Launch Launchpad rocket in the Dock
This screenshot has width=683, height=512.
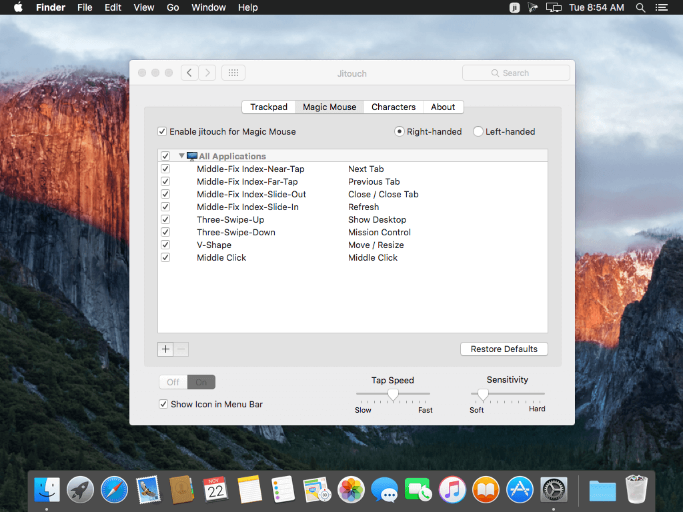[80, 489]
